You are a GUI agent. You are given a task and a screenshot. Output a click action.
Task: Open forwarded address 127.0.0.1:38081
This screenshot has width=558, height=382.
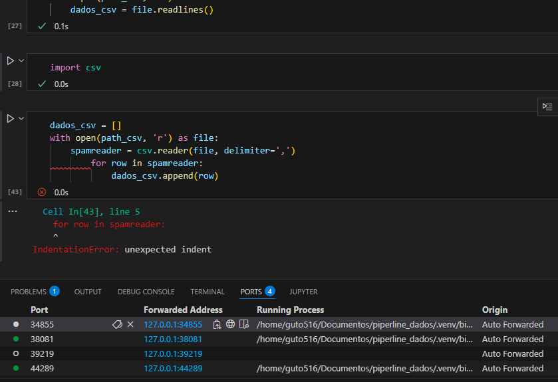[x=173, y=339]
